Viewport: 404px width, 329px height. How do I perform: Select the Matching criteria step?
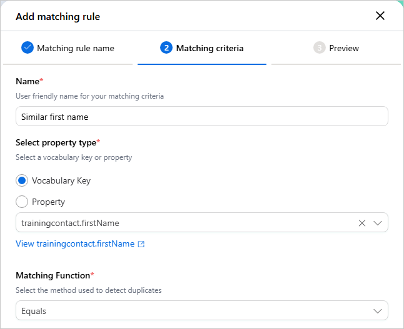[202, 48]
